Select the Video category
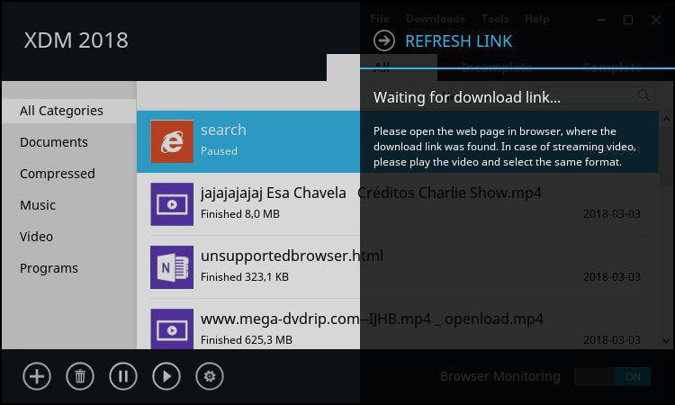The image size is (675, 405). tap(36, 237)
